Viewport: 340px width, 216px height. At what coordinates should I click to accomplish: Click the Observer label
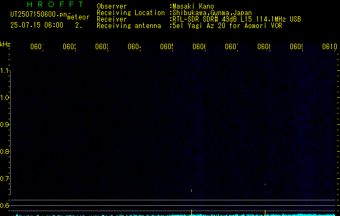[x=112, y=6]
